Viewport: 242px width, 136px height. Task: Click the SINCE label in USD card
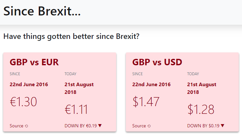click(137, 74)
